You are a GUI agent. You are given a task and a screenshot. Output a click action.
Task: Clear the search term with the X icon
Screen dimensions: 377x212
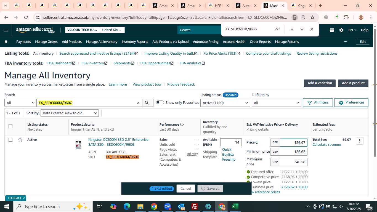138,103
